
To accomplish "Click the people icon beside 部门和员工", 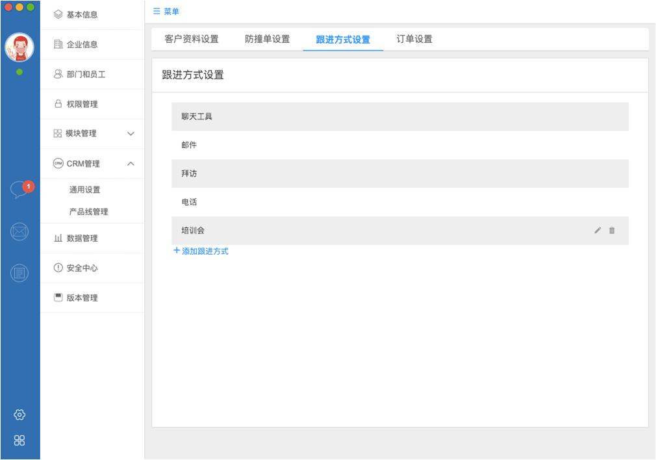I will pos(58,74).
